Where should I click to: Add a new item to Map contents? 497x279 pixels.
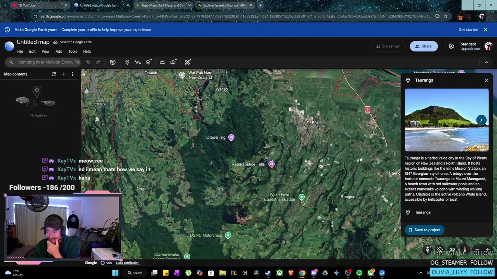pyautogui.click(x=63, y=74)
